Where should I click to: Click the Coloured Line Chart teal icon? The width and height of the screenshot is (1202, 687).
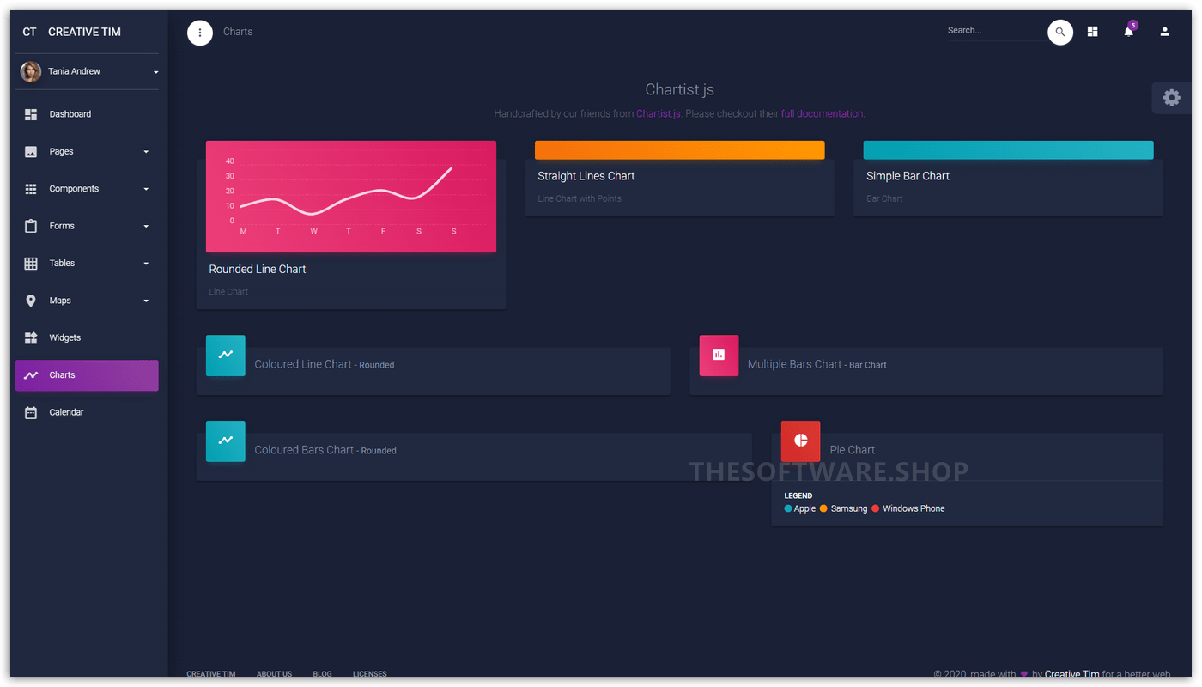tap(225, 355)
